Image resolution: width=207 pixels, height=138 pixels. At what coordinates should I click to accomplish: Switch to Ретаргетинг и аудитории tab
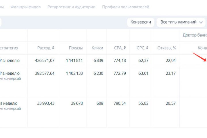point(71,7)
